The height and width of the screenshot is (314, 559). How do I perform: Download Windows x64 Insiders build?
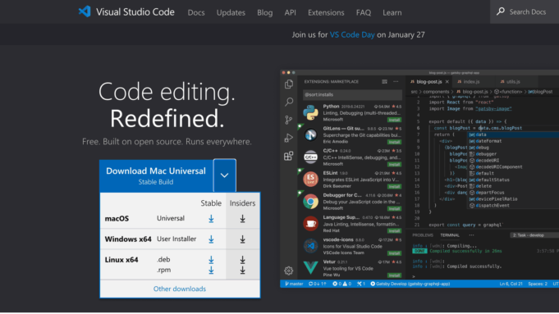click(x=242, y=239)
